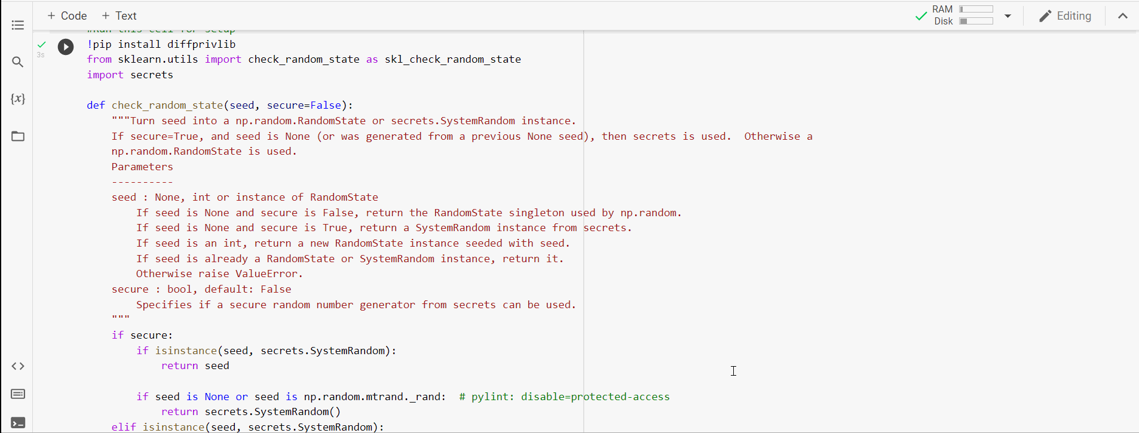Screen dimensions: 1139x433
Task: Click the Disk usage bar
Action: [x=976, y=22]
